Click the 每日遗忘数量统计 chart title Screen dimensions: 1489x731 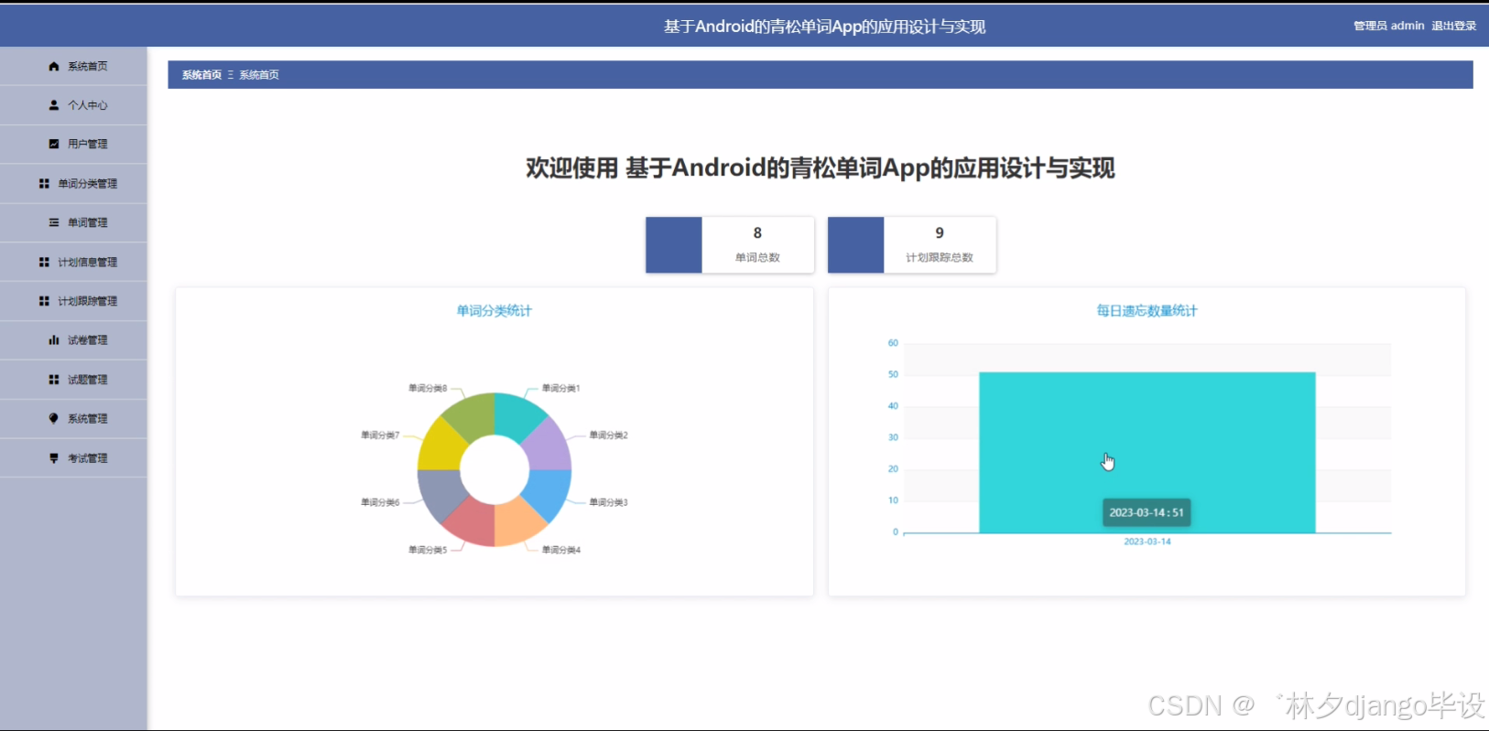pyautogui.click(x=1147, y=311)
